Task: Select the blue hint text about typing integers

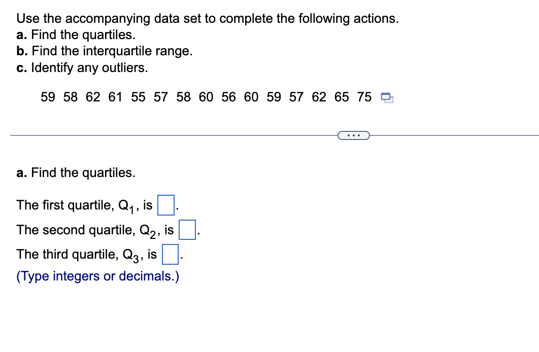Action: (97, 276)
